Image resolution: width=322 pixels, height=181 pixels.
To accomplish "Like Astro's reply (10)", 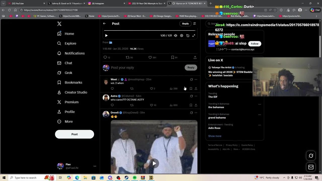I will coord(153,105).
